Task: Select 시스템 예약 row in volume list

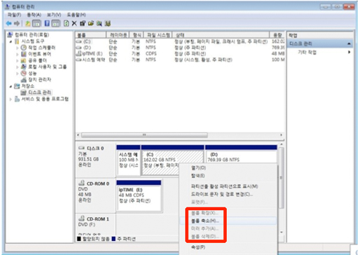Action: click(180, 60)
